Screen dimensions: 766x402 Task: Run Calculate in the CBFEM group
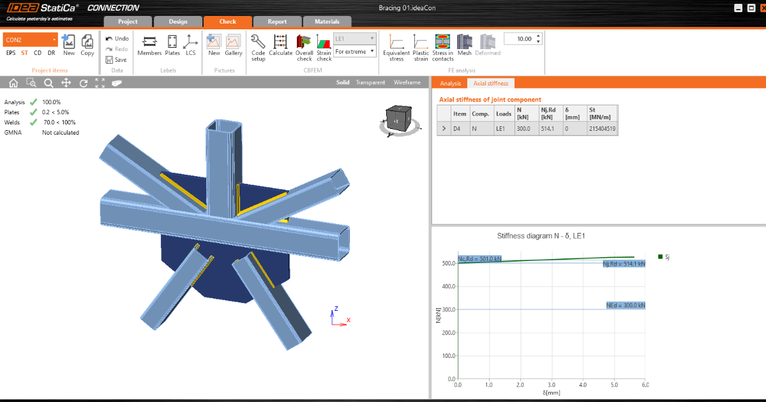[x=280, y=47]
